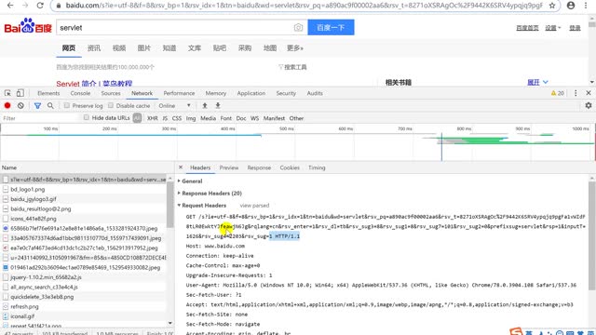The height and width of the screenshot is (335, 596).
Task: Select the jquery-1.10.2.min_65682a2.js request
Action: click(84, 277)
